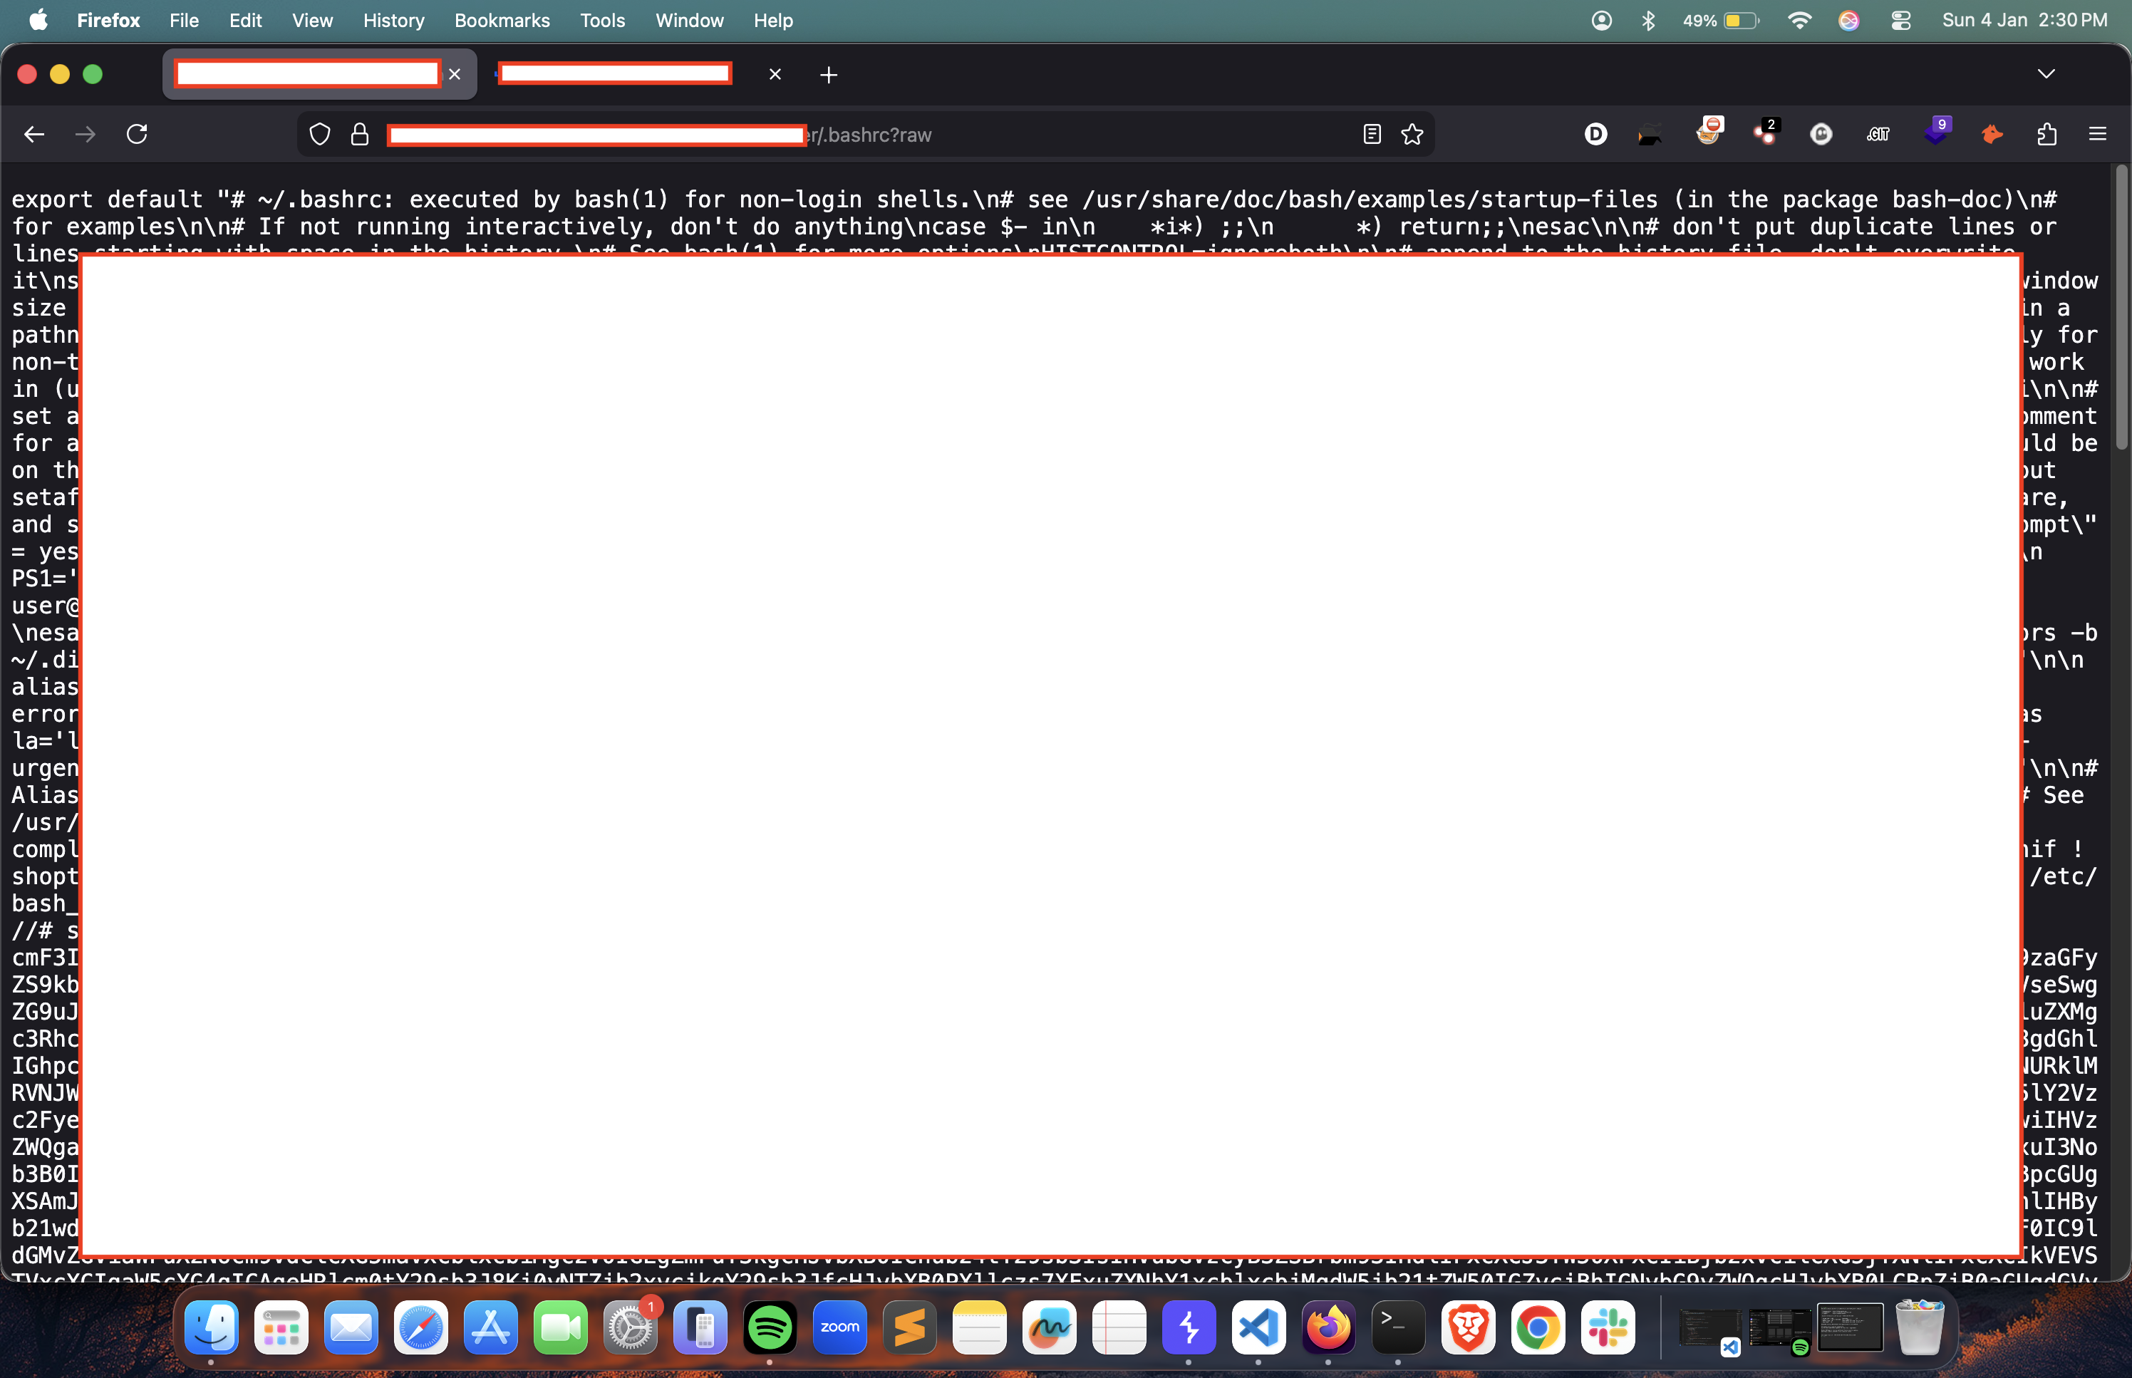Switch to the second browser tab
Screen dimensions: 2132x1378
(637, 74)
